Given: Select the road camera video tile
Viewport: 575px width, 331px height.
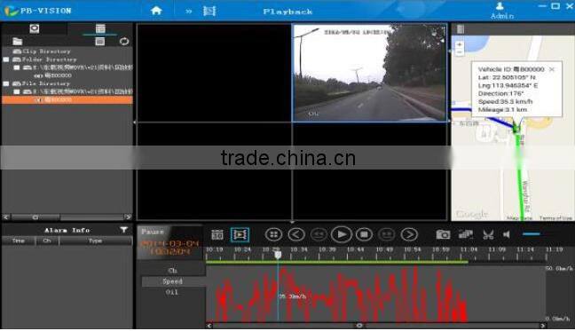Looking at the screenshot, I should [370, 73].
